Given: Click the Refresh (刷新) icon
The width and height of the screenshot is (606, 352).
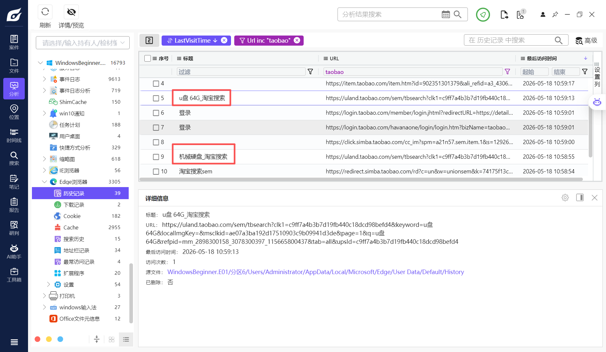Looking at the screenshot, I should click(45, 12).
